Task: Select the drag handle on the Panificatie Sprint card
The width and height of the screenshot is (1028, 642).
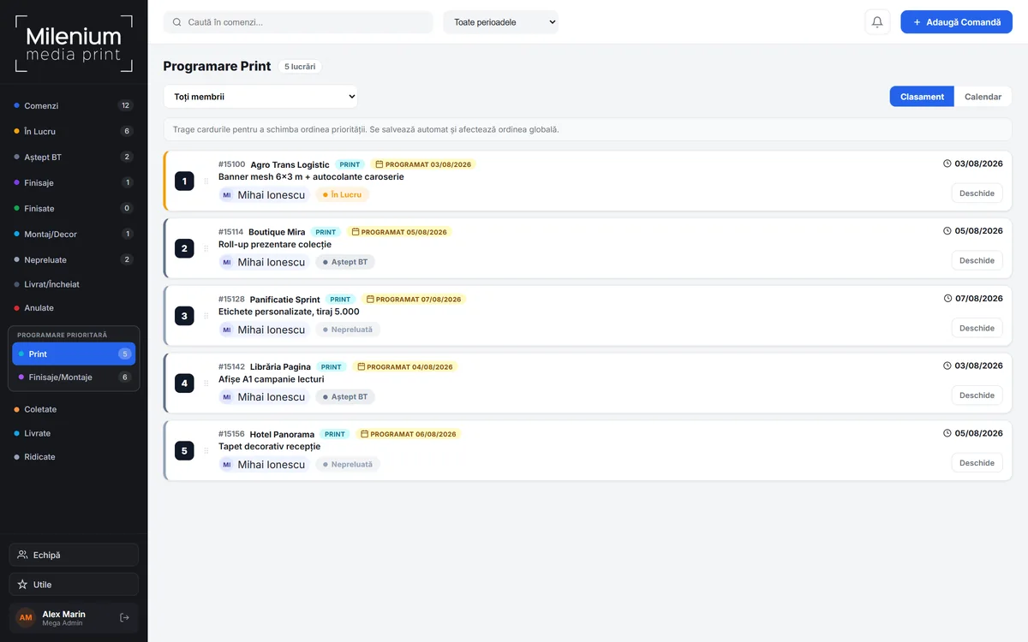Action: pyautogui.click(x=206, y=316)
